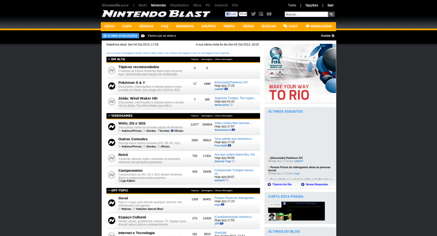Open the GRUPOS menu item
Viewport: 437px width, 236px height.
(208, 26)
